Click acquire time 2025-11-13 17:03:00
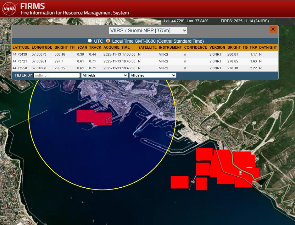This screenshot has height=225, width=295. (x=119, y=54)
